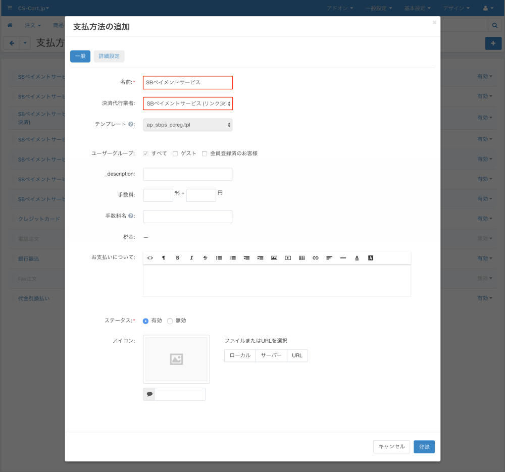505x472 pixels.
Task: Open the 一般設定 menu
Action: 379,9
